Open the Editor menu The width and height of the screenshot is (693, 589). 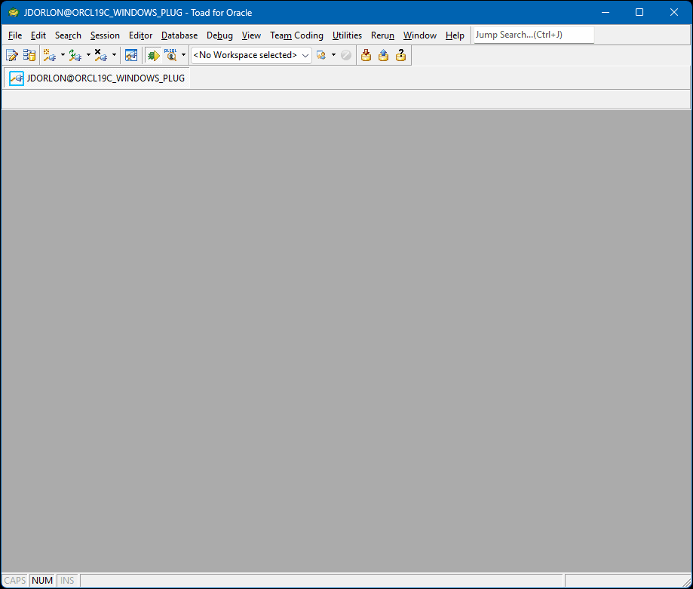(x=140, y=35)
